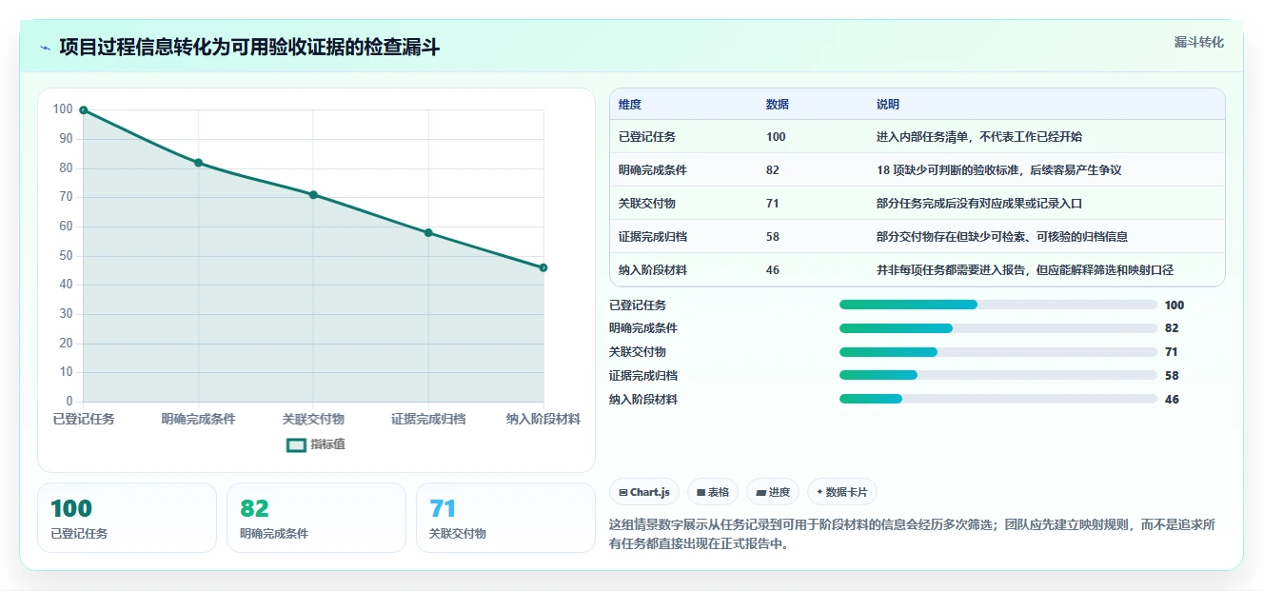Click the description '部分交付物存在但缺少可检索、可核验的归档信息'
1263x591 pixels.
(x=1002, y=237)
